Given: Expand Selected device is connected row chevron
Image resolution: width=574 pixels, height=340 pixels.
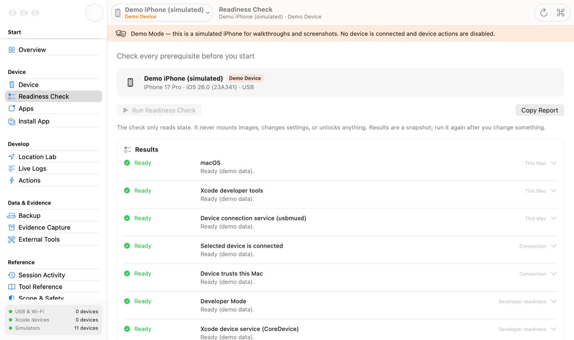Looking at the screenshot, I should [553, 246].
